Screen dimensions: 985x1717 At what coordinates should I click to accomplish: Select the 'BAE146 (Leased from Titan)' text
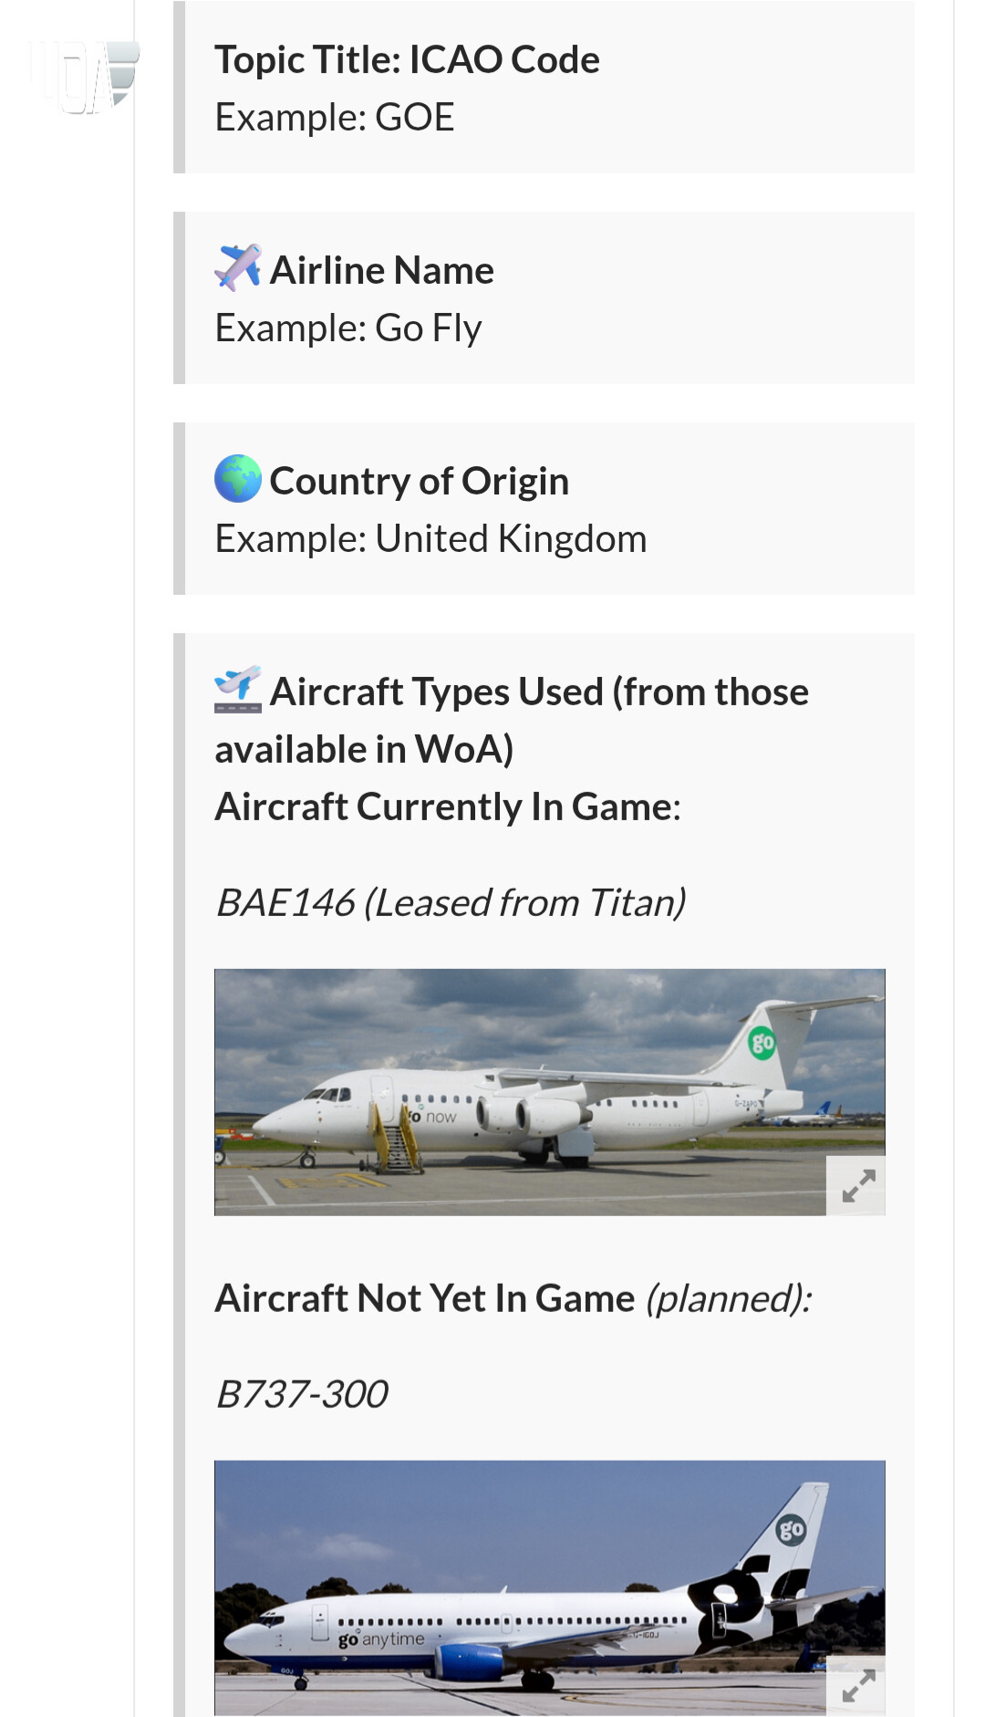(450, 903)
